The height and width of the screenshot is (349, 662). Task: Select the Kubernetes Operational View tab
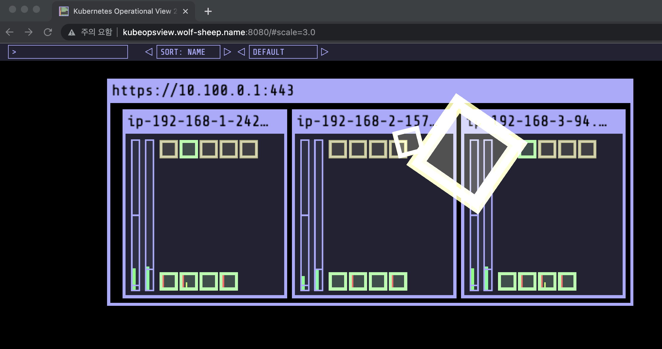point(122,11)
